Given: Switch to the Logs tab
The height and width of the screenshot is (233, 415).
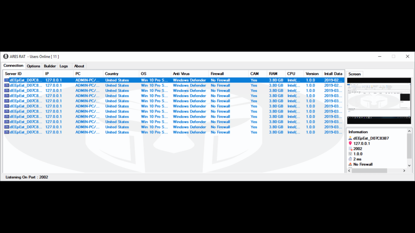Looking at the screenshot, I should (64, 66).
